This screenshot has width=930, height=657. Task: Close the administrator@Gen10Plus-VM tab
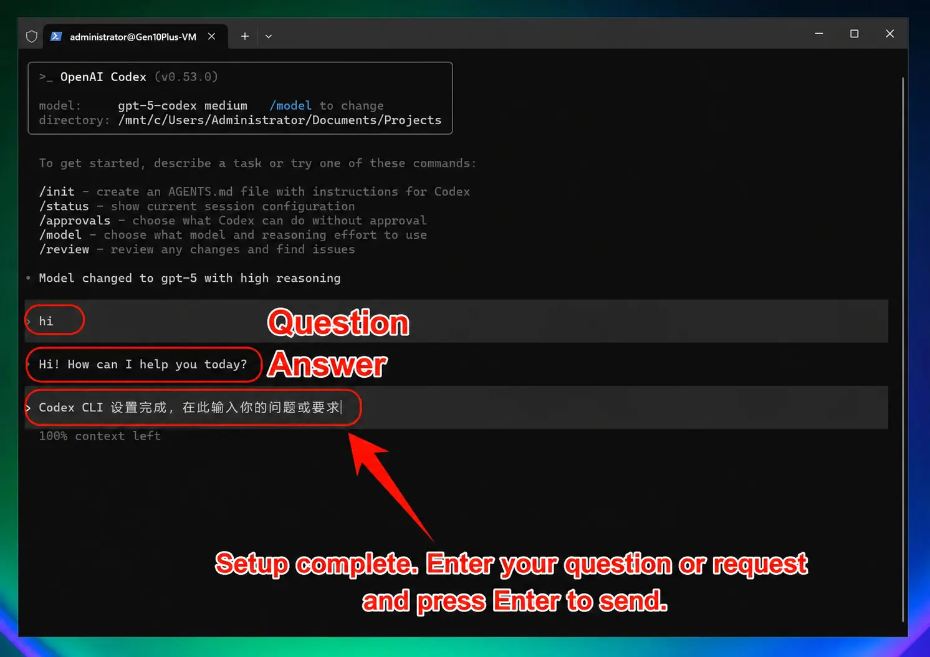click(x=212, y=36)
